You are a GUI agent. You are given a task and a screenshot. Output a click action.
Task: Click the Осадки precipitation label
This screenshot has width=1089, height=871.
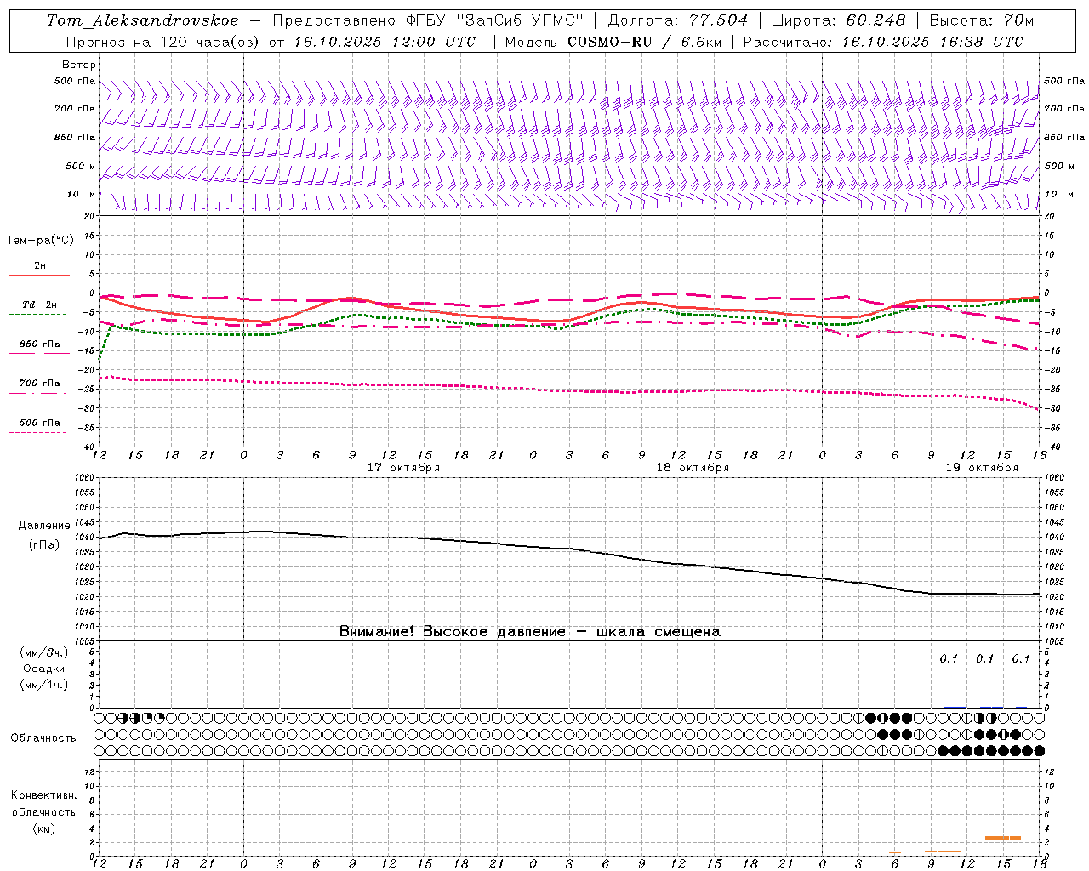(44, 669)
